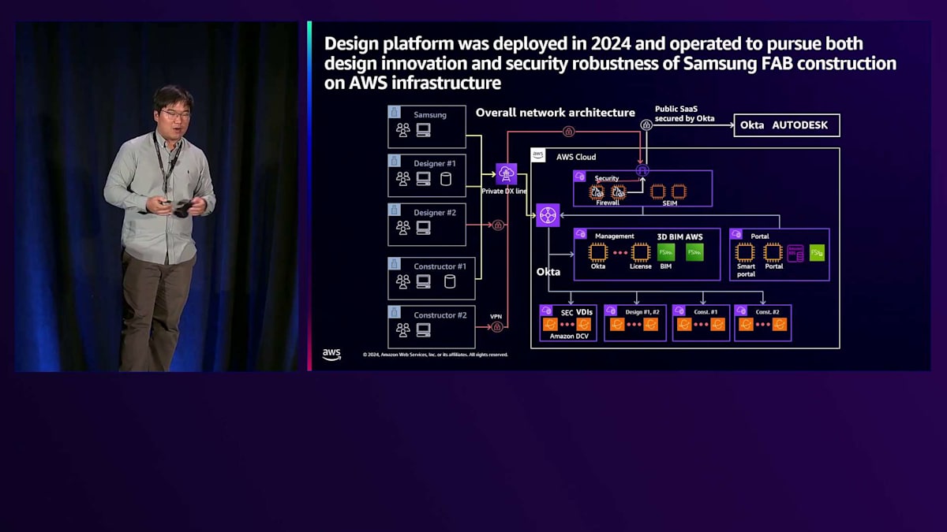The image size is (947, 532).
Task: Click the 'Smart portal' label
Action: (746, 270)
